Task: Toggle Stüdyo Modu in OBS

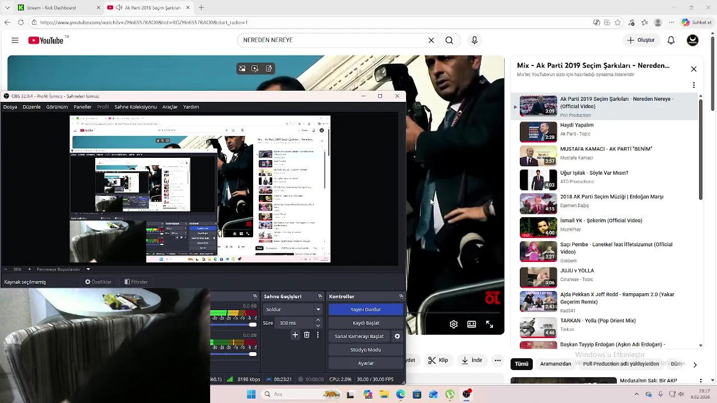Action: [x=366, y=350]
